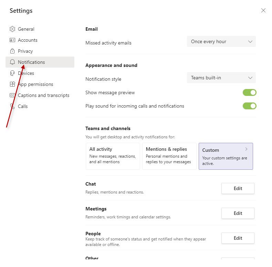Toggle Show message preview switch

[250, 92]
